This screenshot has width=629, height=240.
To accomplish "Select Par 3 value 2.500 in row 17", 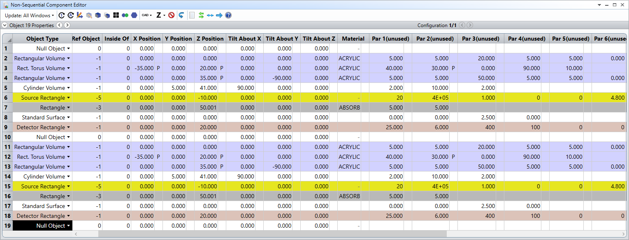I will (477, 206).
